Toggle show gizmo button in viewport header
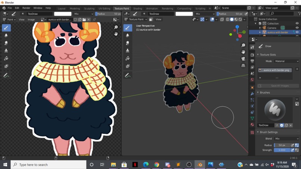The width and height of the screenshot is (301, 169). point(202,19)
